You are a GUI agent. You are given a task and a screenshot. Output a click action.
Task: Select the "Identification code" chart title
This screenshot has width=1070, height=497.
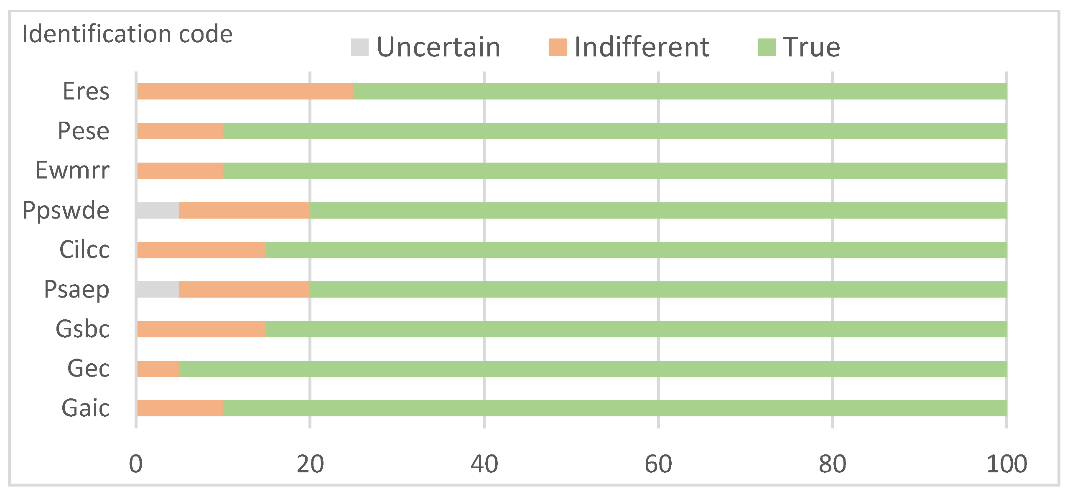127,34
